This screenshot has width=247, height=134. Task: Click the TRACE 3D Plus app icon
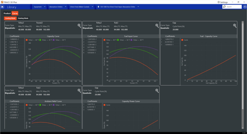2,2
